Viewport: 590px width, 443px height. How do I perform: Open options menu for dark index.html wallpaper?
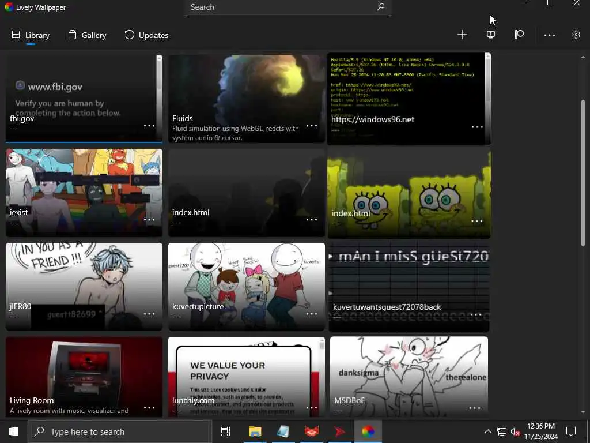312,220
